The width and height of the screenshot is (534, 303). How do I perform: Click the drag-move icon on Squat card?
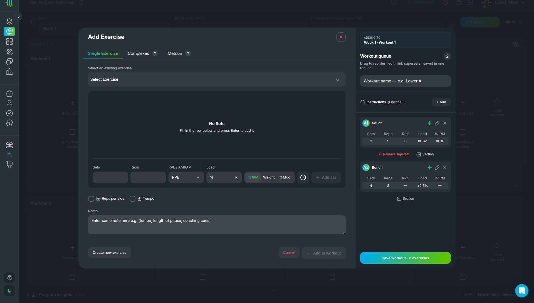click(429, 123)
